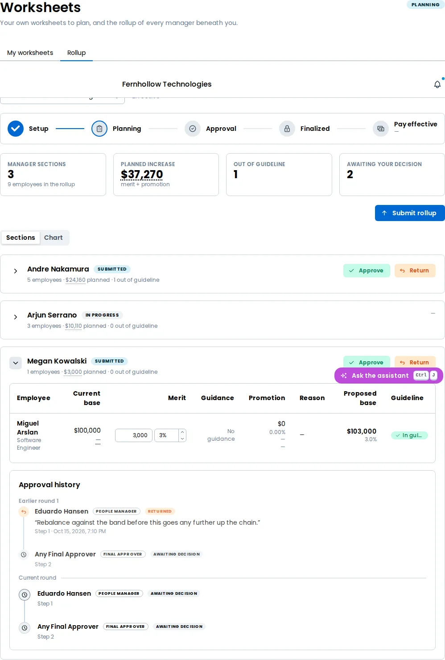445x660 pixels.
Task: Open the Ask the assistant button
Action: coord(389,376)
